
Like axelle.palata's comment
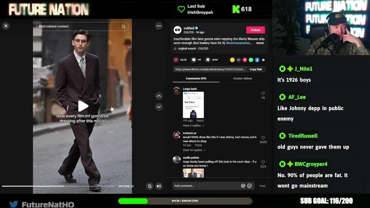coord(263,162)
